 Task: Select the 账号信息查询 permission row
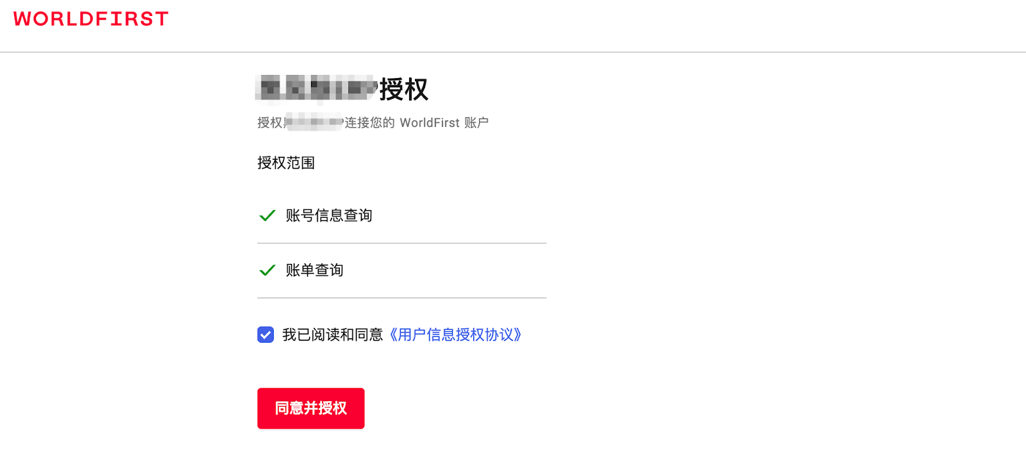[401, 216]
